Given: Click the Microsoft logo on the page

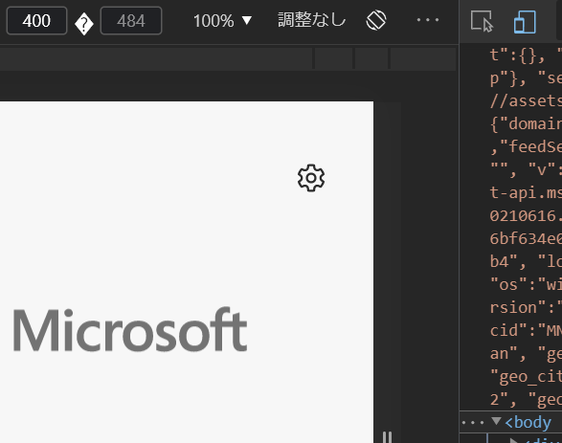Looking at the screenshot, I should point(130,329).
